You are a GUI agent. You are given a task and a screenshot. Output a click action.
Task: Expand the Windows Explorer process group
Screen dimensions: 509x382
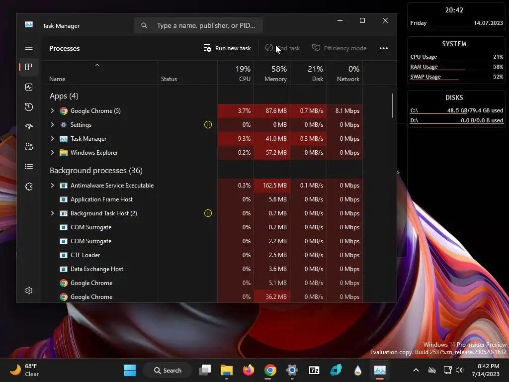coord(52,153)
